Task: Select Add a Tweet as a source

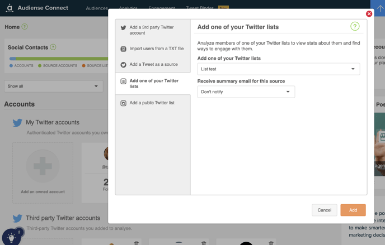Action: pos(153,64)
